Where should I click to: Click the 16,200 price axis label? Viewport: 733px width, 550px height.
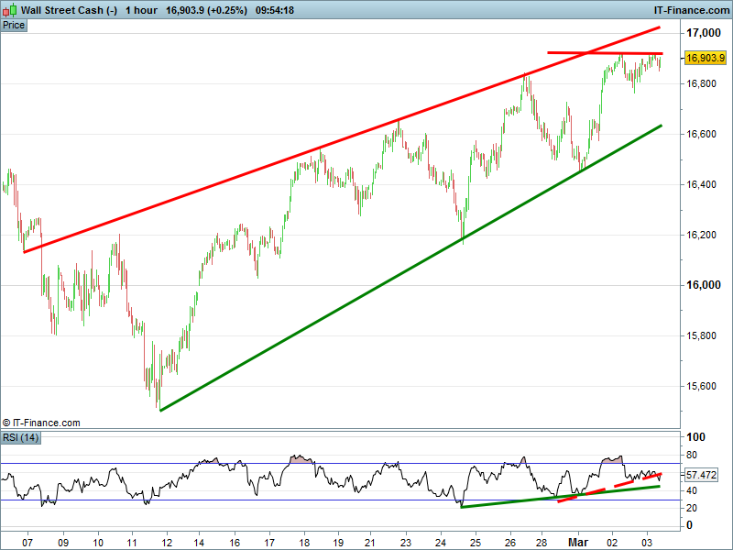tap(701, 236)
